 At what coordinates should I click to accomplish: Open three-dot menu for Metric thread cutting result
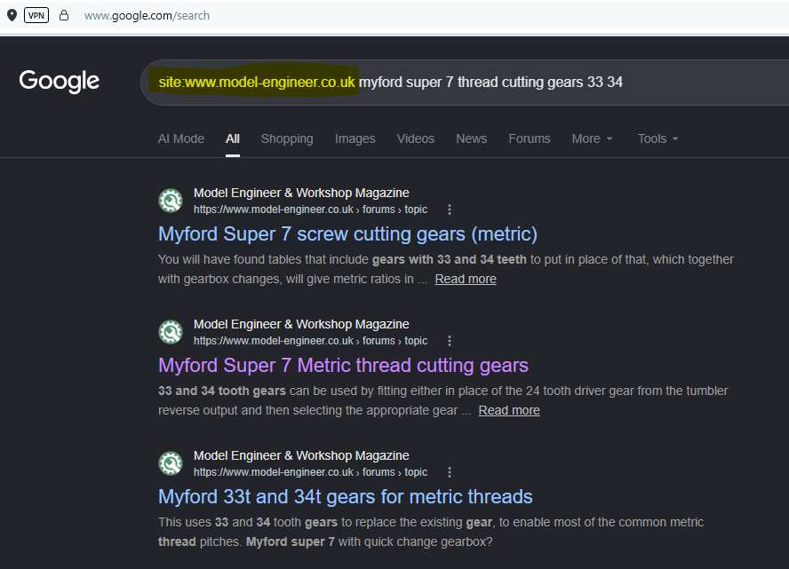coord(450,341)
